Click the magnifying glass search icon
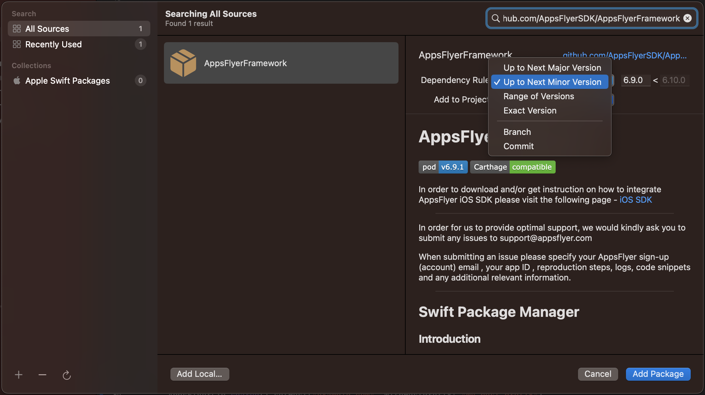This screenshot has height=395, width=705. [496, 18]
